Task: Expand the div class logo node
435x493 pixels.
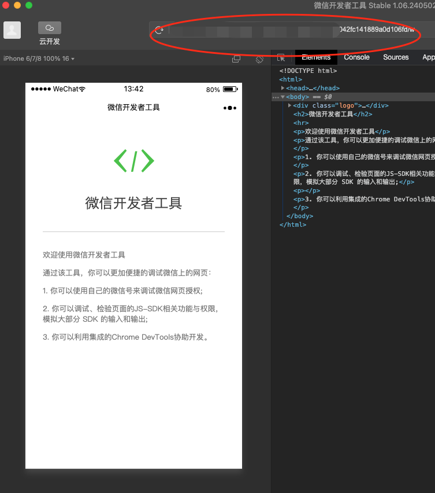Action: 289,105
